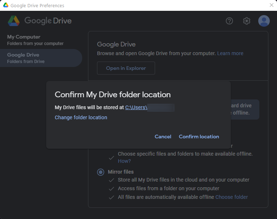277x219 pixels.
Task: Click 'Access files from a folder on your computer' text
Action: (x=168, y=188)
